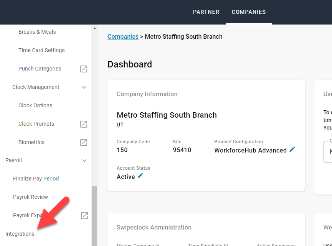Open Clock Prompts external link
The height and width of the screenshot is (246, 332).
tap(83, 124)
